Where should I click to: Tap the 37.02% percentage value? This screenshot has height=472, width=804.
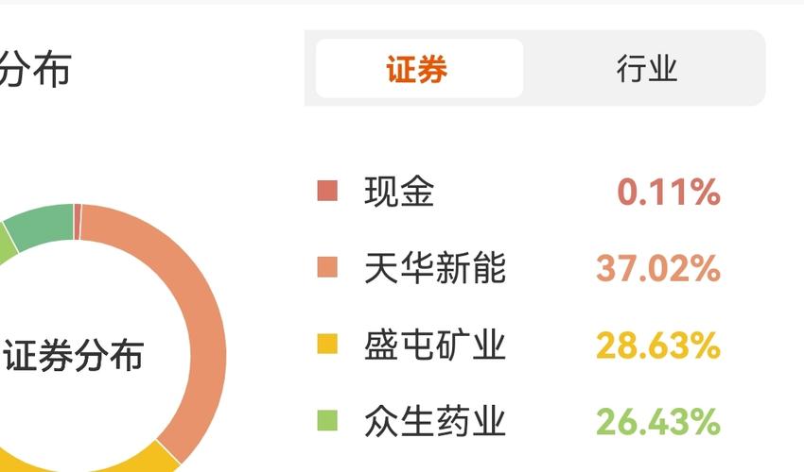658,269
